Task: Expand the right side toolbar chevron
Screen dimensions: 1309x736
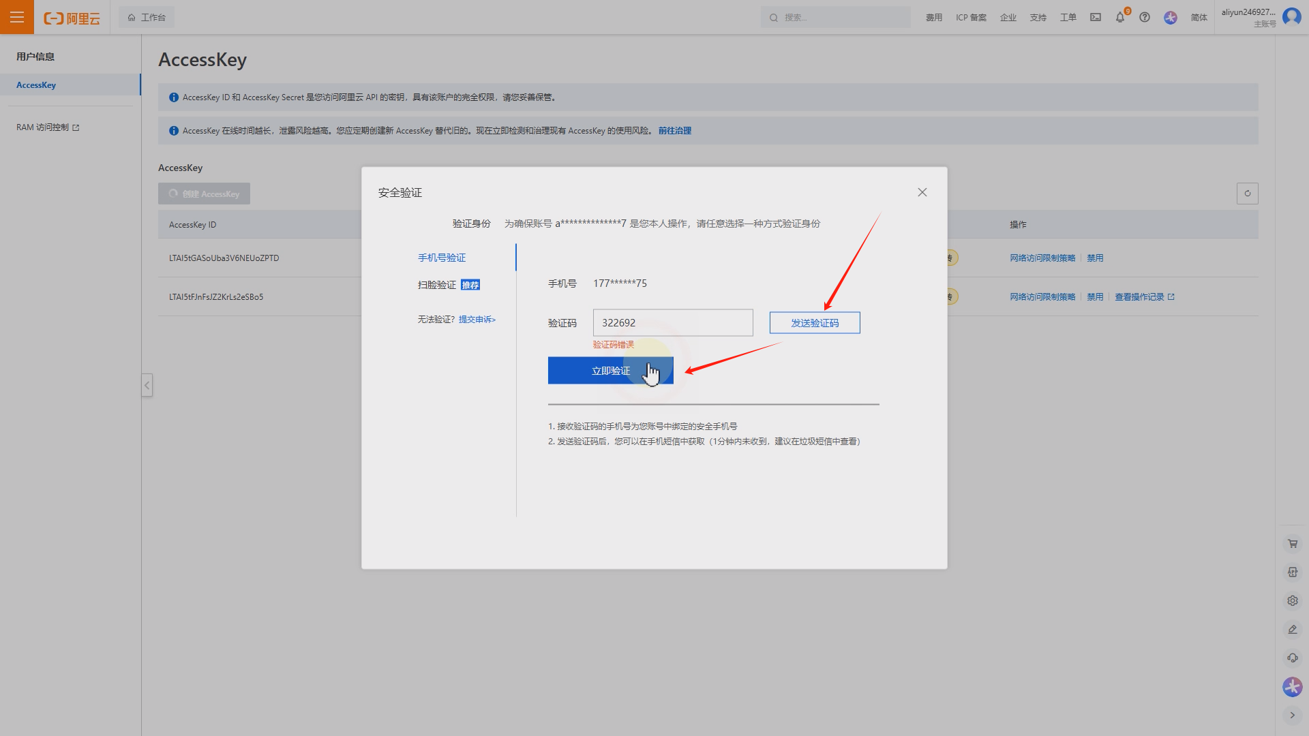Action: click(1293, 716)
